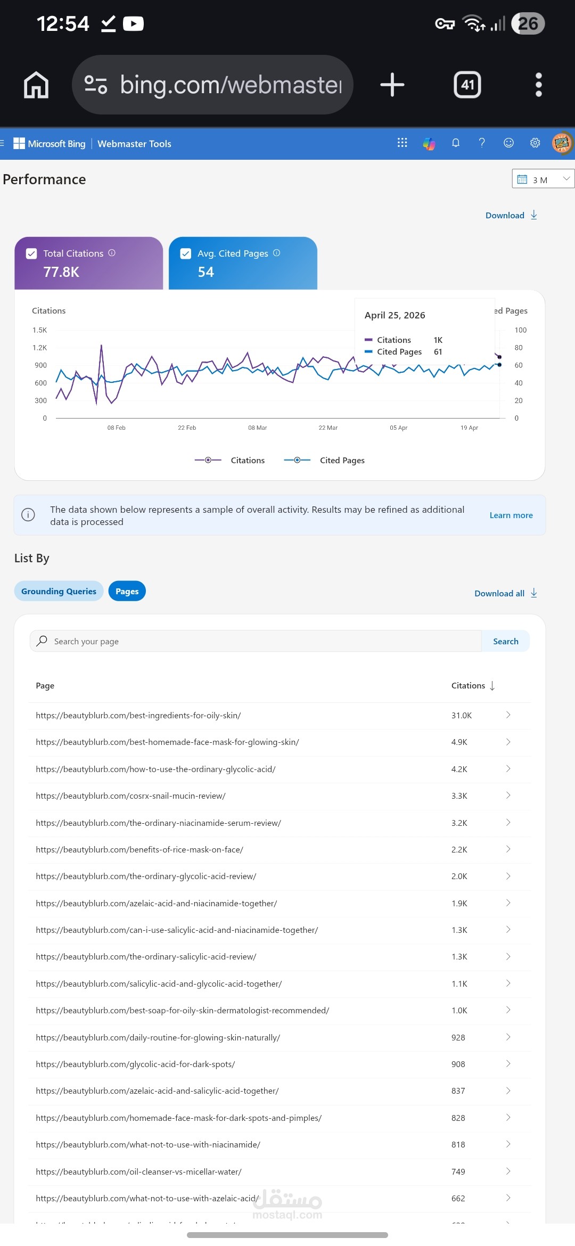Select the Pages tab
This screenshot has height=1246, width=575.
pyautogui.click(x=127, y=591)
